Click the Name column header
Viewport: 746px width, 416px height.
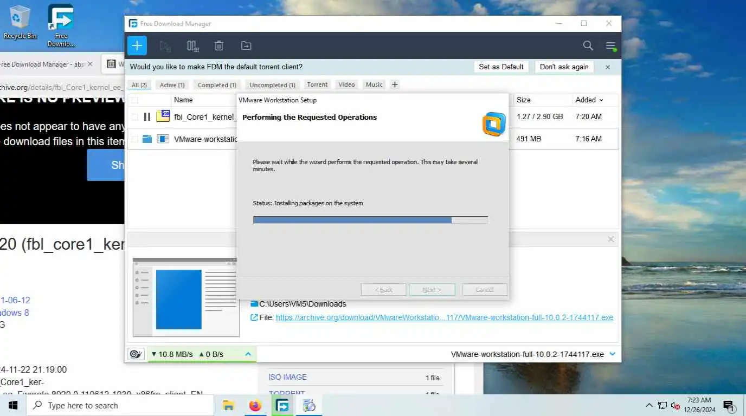[183, 100]
